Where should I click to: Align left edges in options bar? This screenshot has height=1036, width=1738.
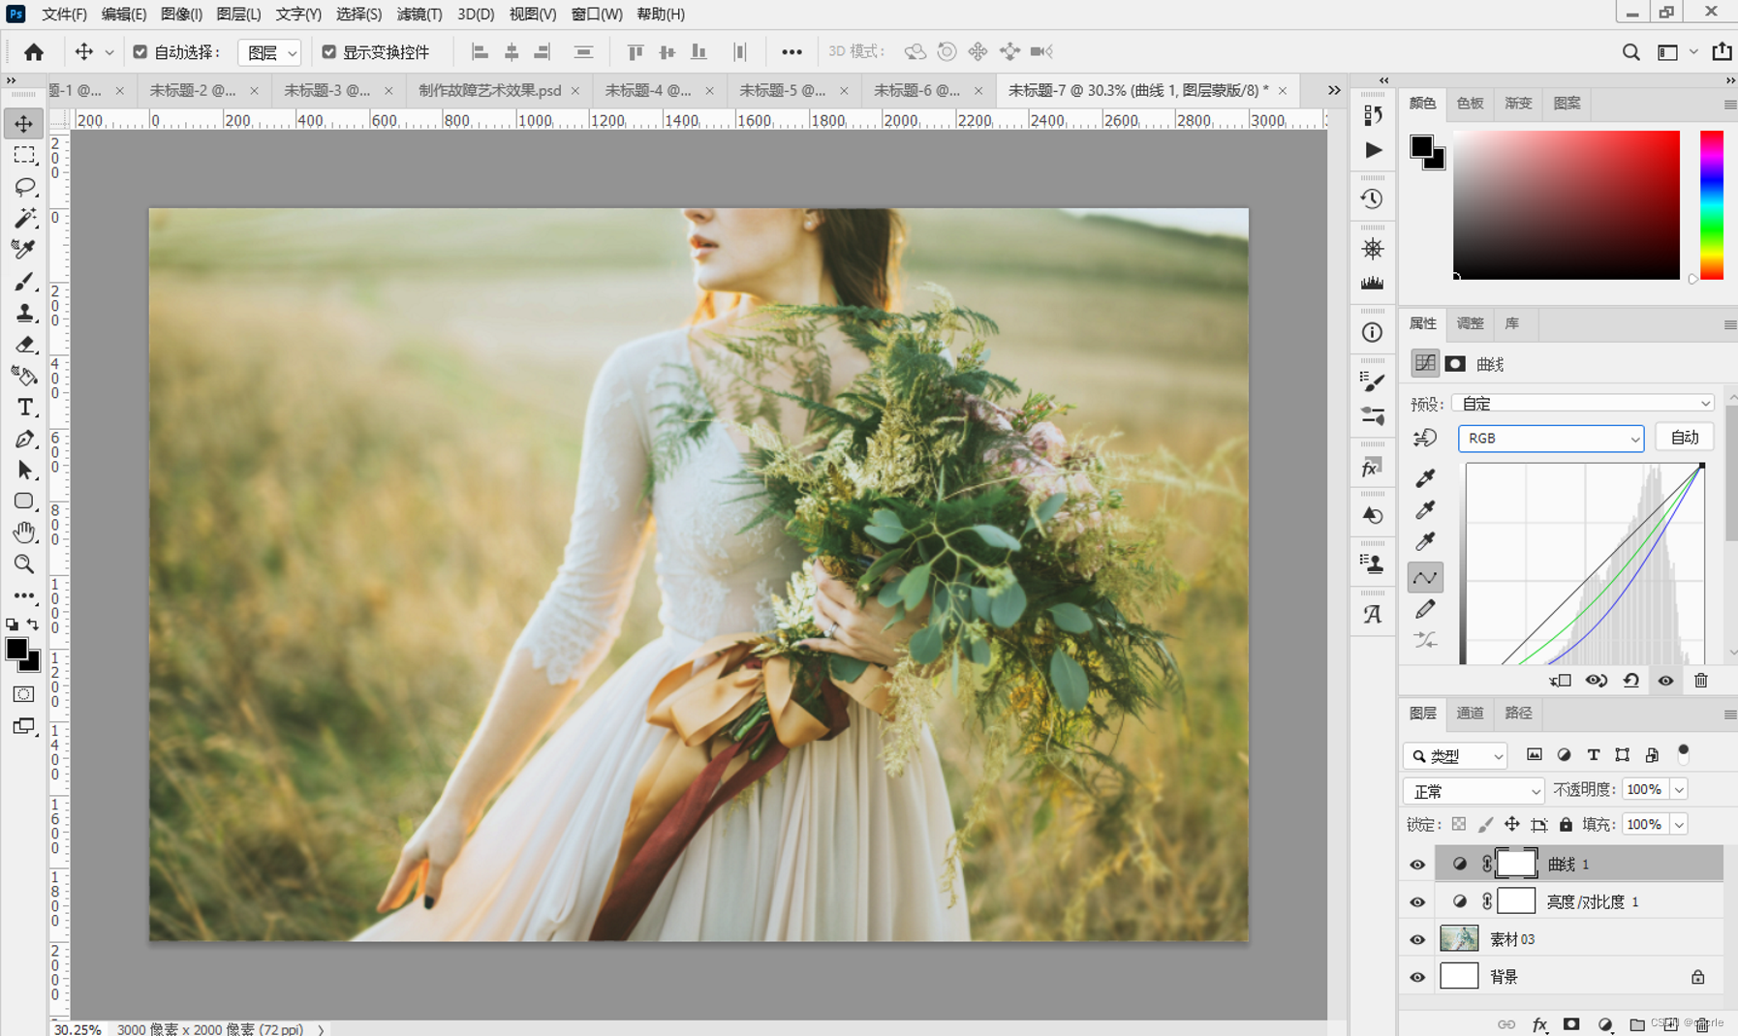[480, 52]
